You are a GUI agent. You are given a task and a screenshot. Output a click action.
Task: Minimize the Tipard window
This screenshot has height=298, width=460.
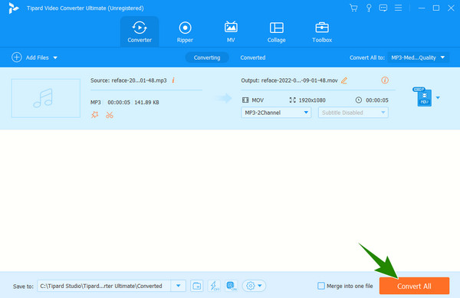422,8
